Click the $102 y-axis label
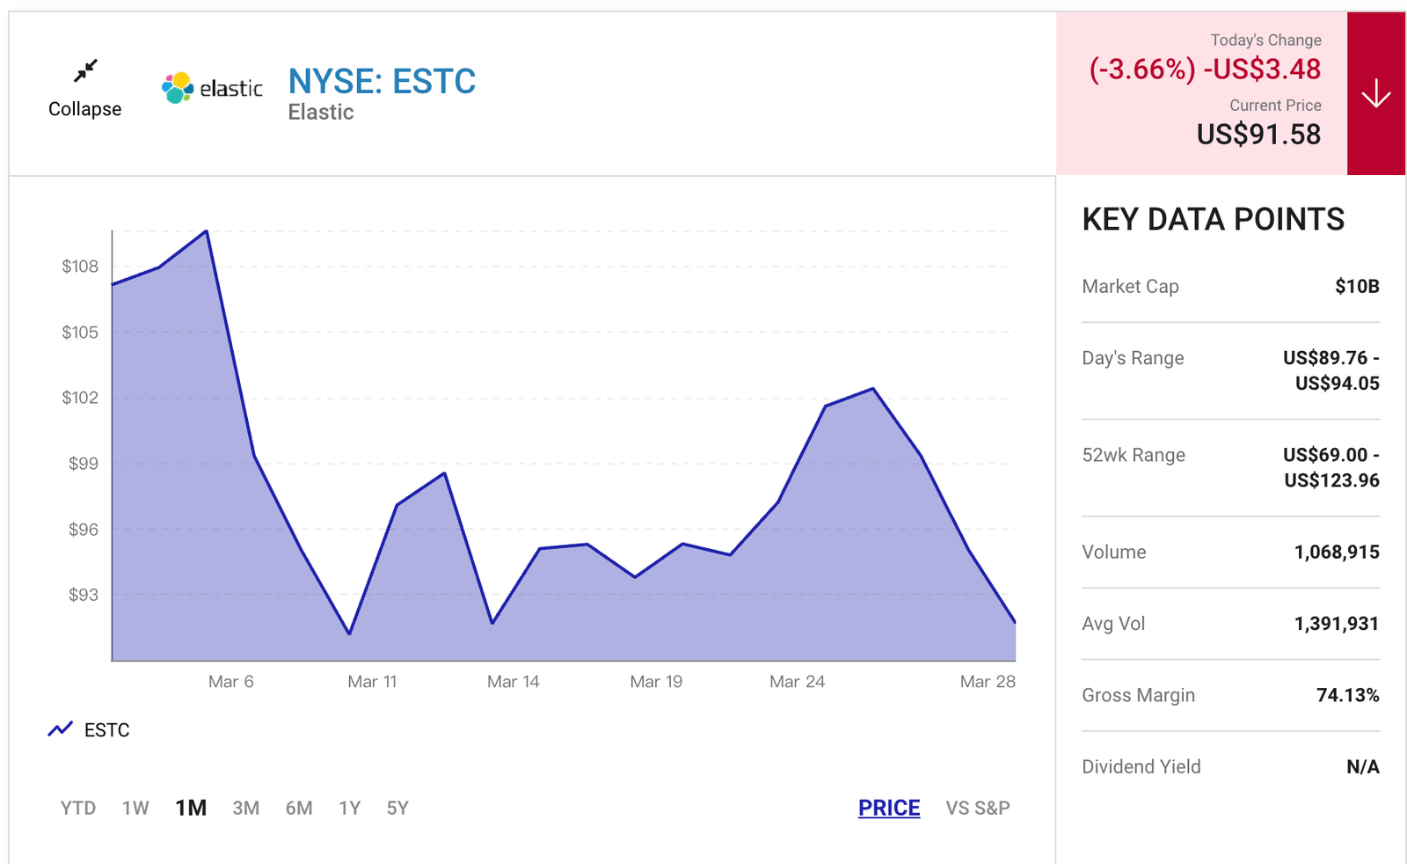The image size is (1407, 864). pyautogui.click(x=80, y=398)
